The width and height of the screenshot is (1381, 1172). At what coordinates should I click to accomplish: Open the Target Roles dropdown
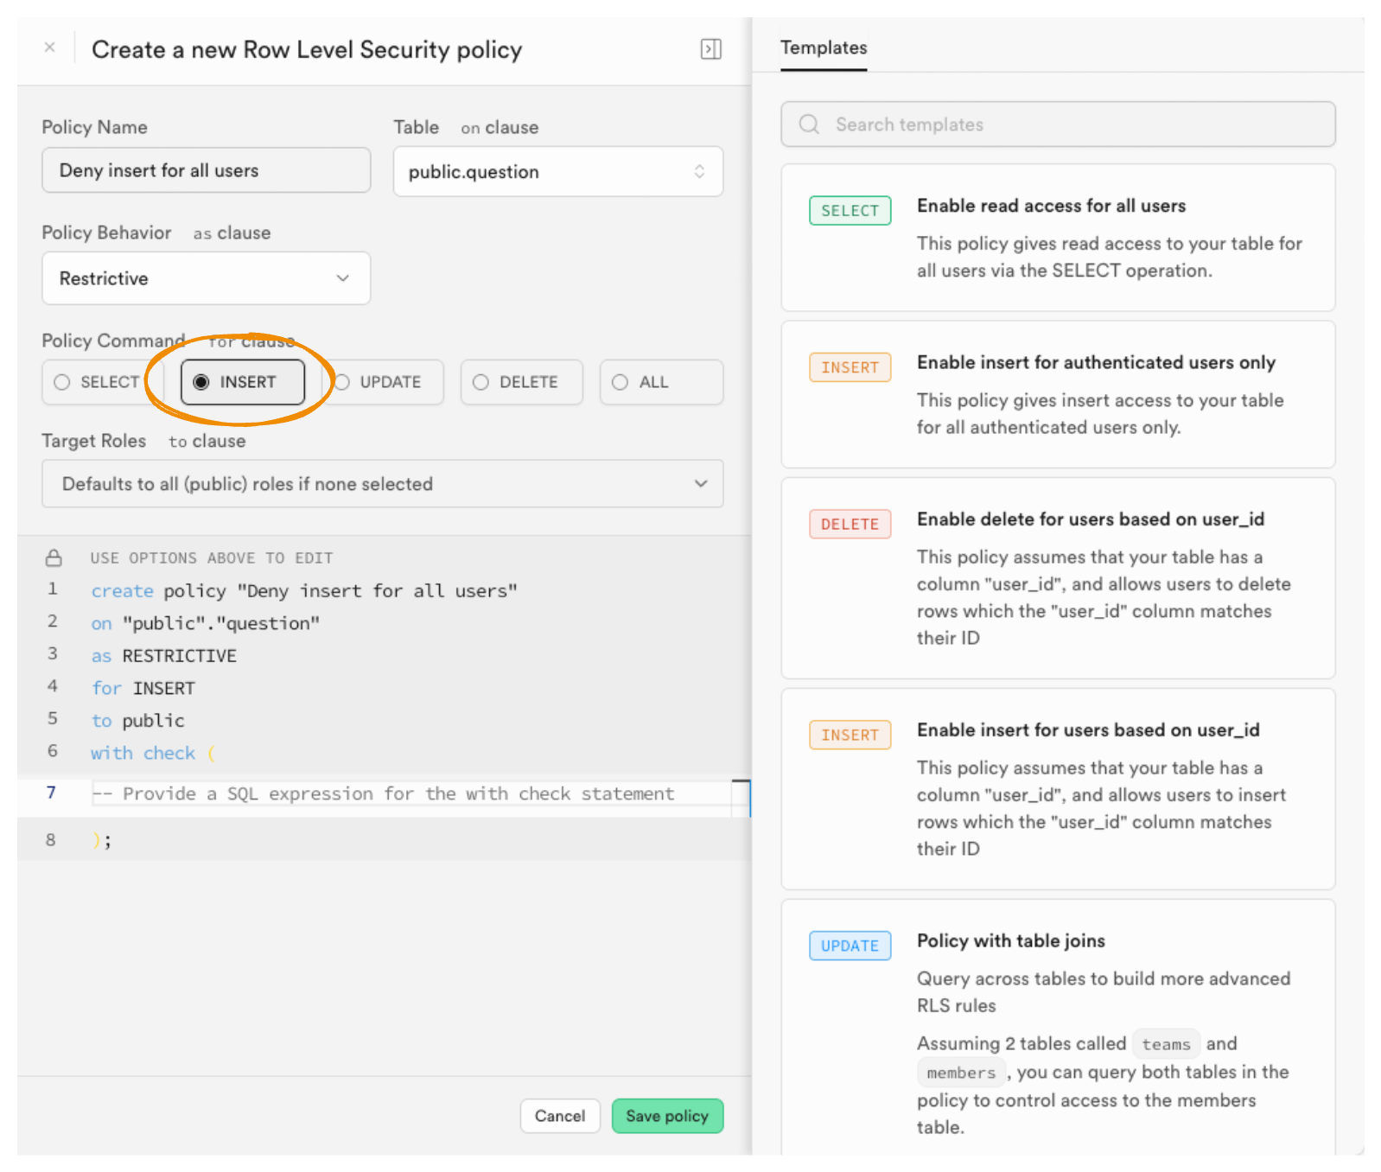[382, 484]
